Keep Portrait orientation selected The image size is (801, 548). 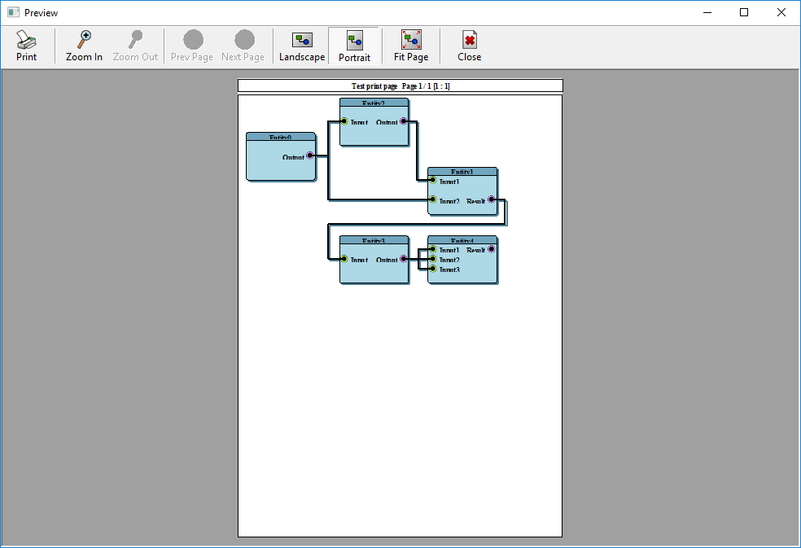[354, 45]
